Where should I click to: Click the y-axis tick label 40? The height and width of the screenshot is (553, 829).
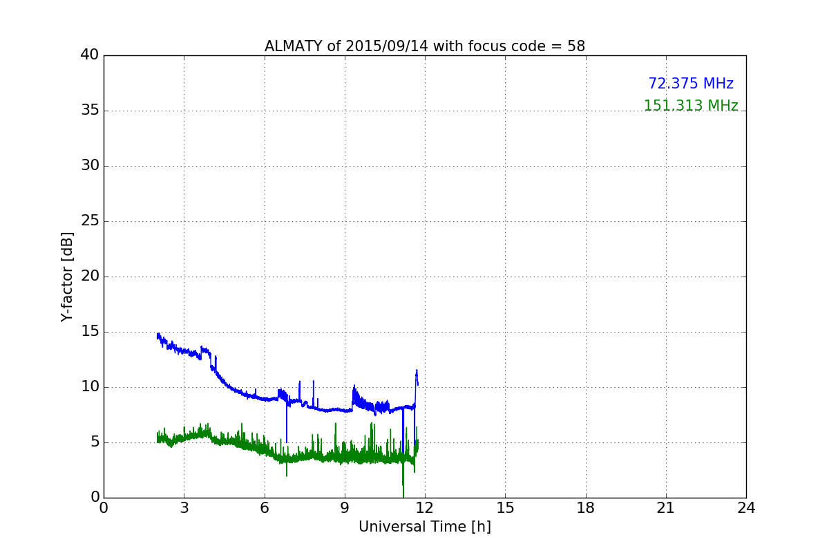pyautogui.click(x=90, y=55)
